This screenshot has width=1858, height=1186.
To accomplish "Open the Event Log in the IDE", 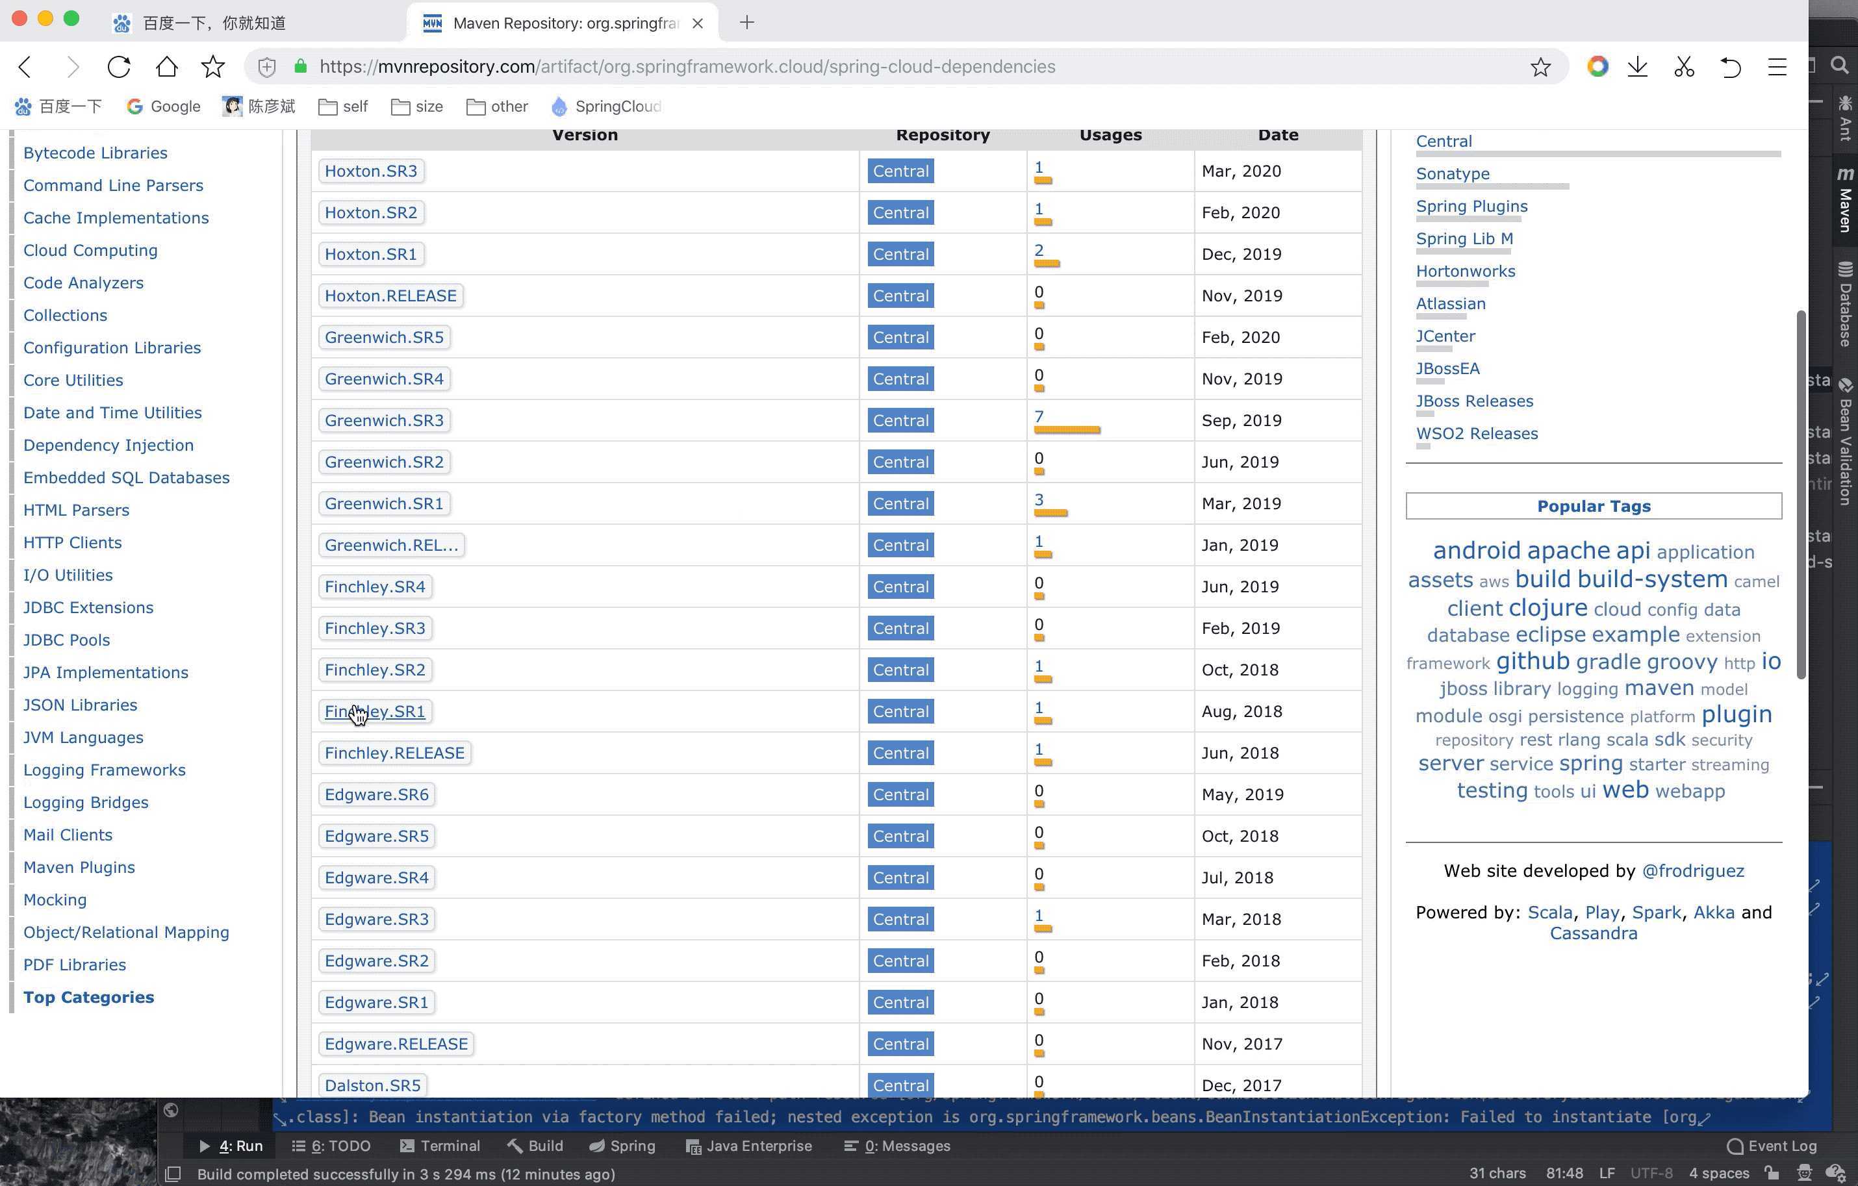I will 1772,1146.
